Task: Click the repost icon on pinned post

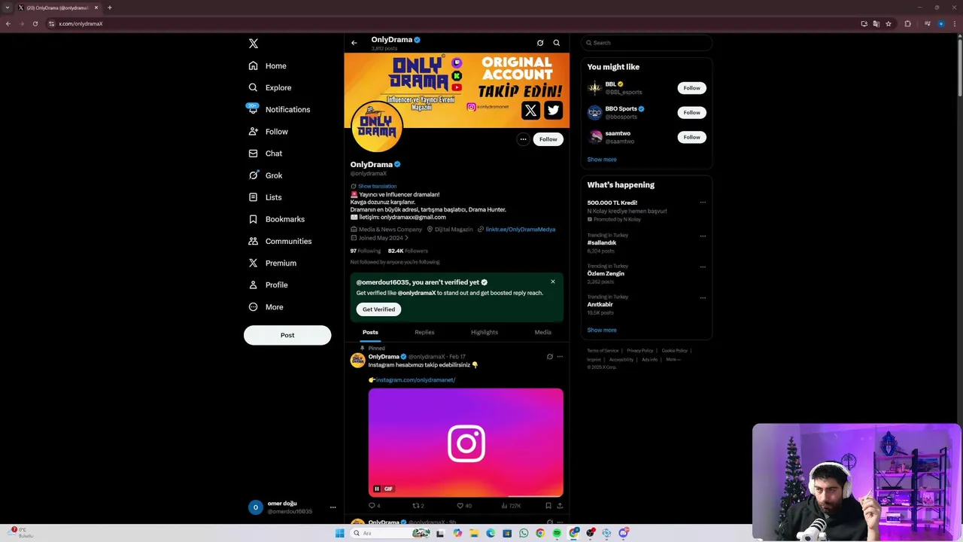Action: point(416,506)
